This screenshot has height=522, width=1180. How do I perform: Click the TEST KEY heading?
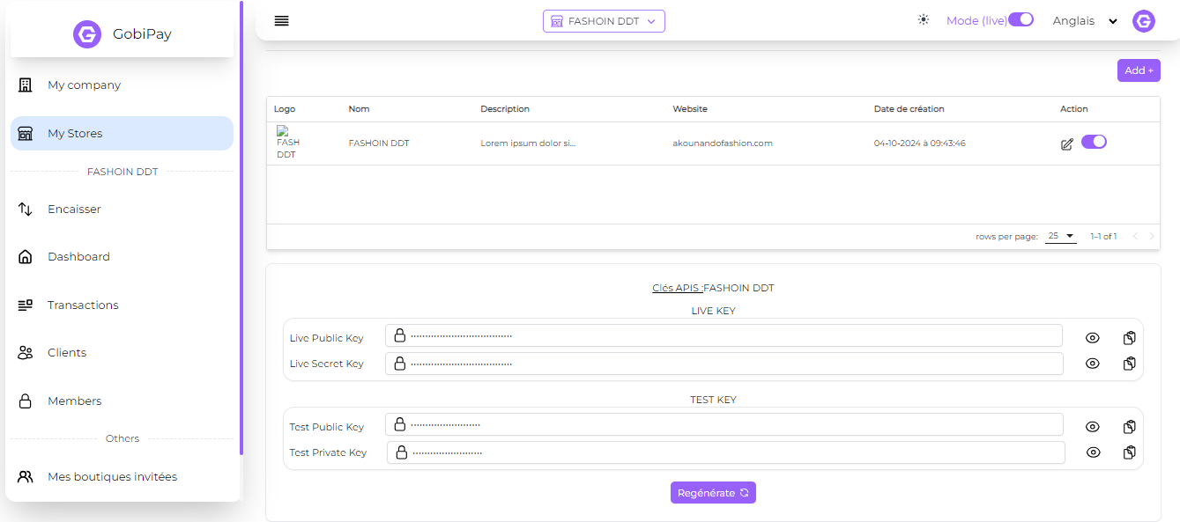(x=713, y=400)
